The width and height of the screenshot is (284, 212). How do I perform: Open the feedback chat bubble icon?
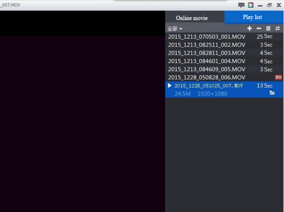pyautogui.click(x=241, y=5)
